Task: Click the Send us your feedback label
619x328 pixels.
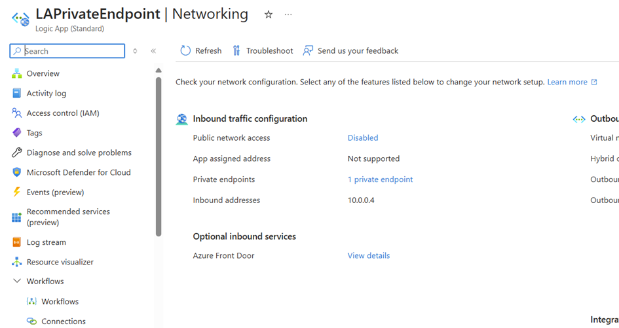Action: click(x=358, y=51)
